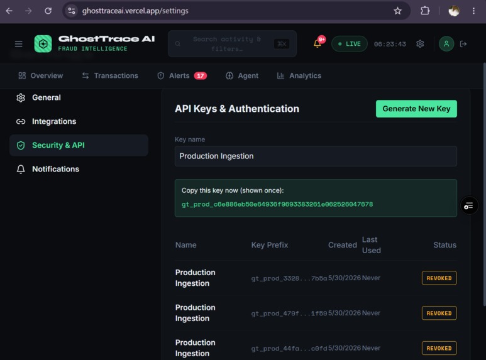486x360 pixels.
Task: Click REVOKED badge for gt_prod_479f key
Action: (x=439, y=314)
